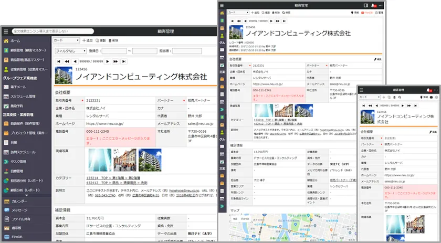The height and width of the screenshot is (243, 441).
Task: Open 顧客管理（顧客マスター） in the sidebar
Action: [x=29, y=50]
